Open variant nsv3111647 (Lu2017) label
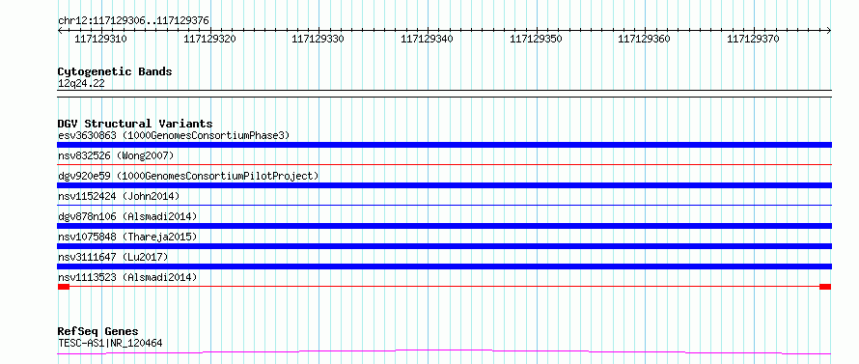 pos(113,257)
